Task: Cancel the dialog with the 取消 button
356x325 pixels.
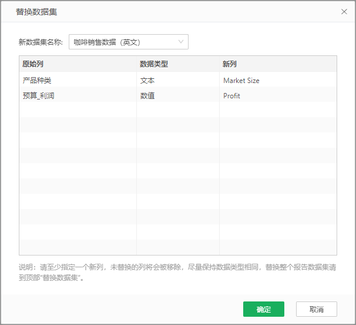Action: (317, 309)
